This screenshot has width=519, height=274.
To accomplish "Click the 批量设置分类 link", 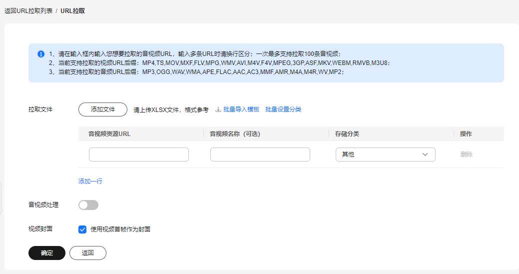I will coord(283,109).
